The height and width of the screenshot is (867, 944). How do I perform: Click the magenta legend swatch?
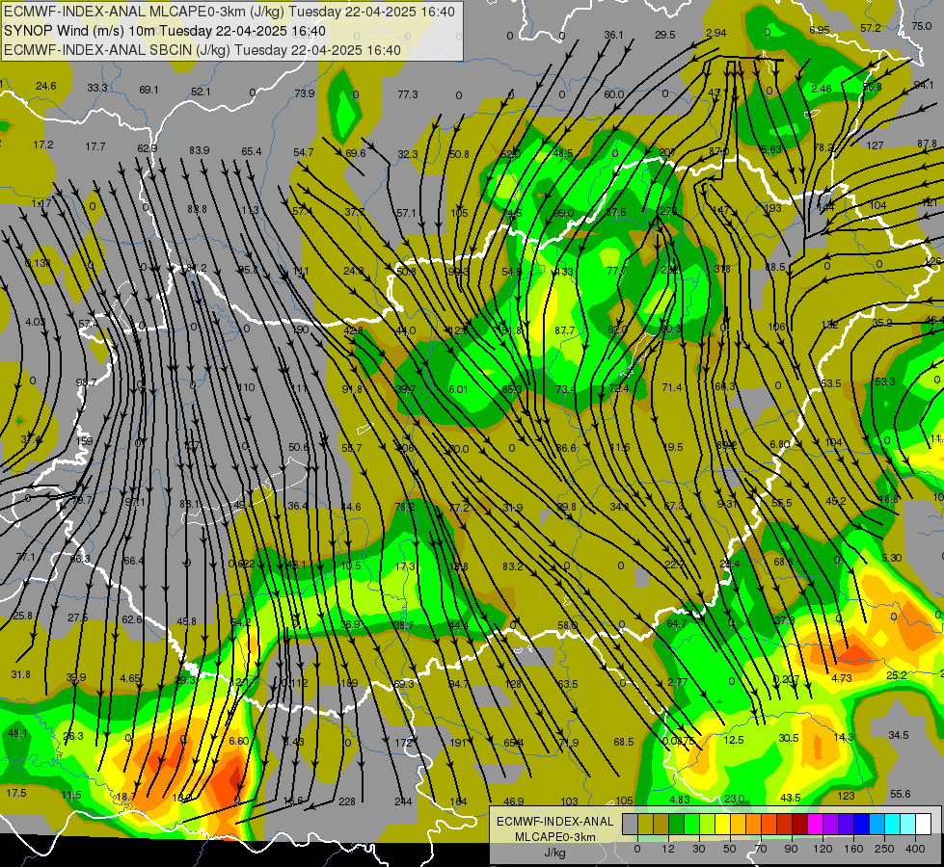(815, 824)
